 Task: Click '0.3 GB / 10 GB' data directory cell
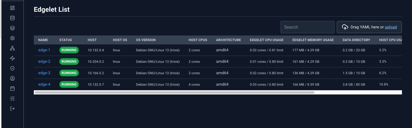(354, 62)
